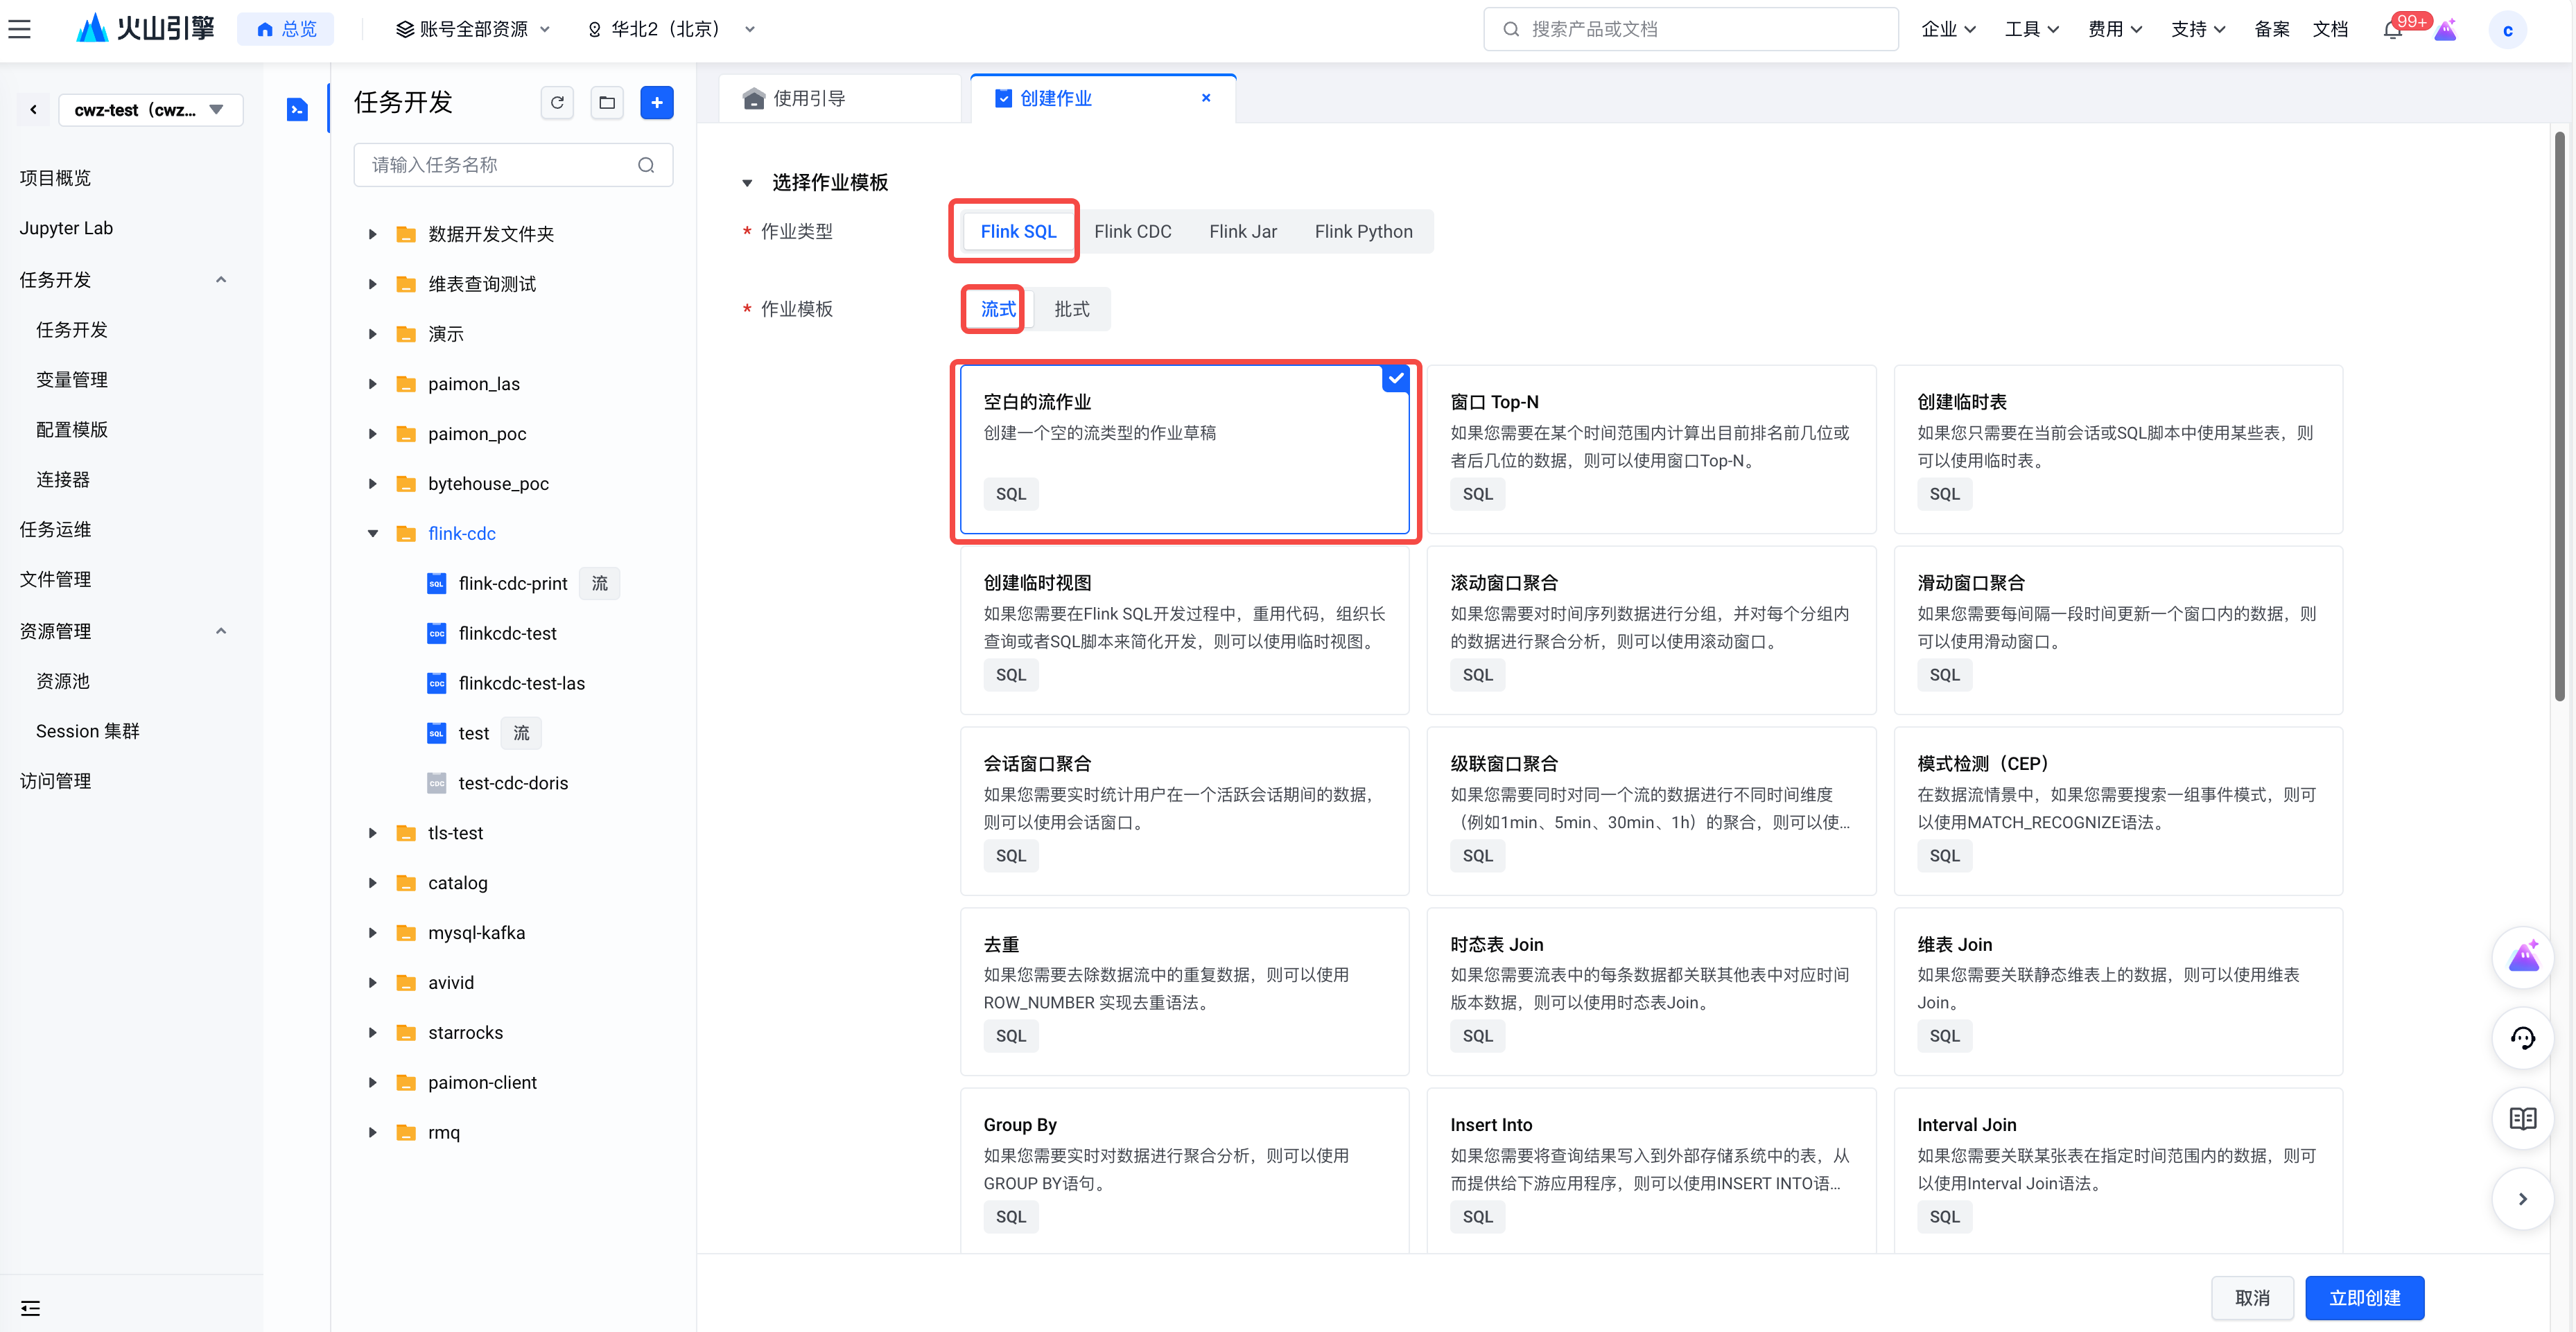Expand the paimon_las folder
2576x1332 pixels.
tap(372, 384)
